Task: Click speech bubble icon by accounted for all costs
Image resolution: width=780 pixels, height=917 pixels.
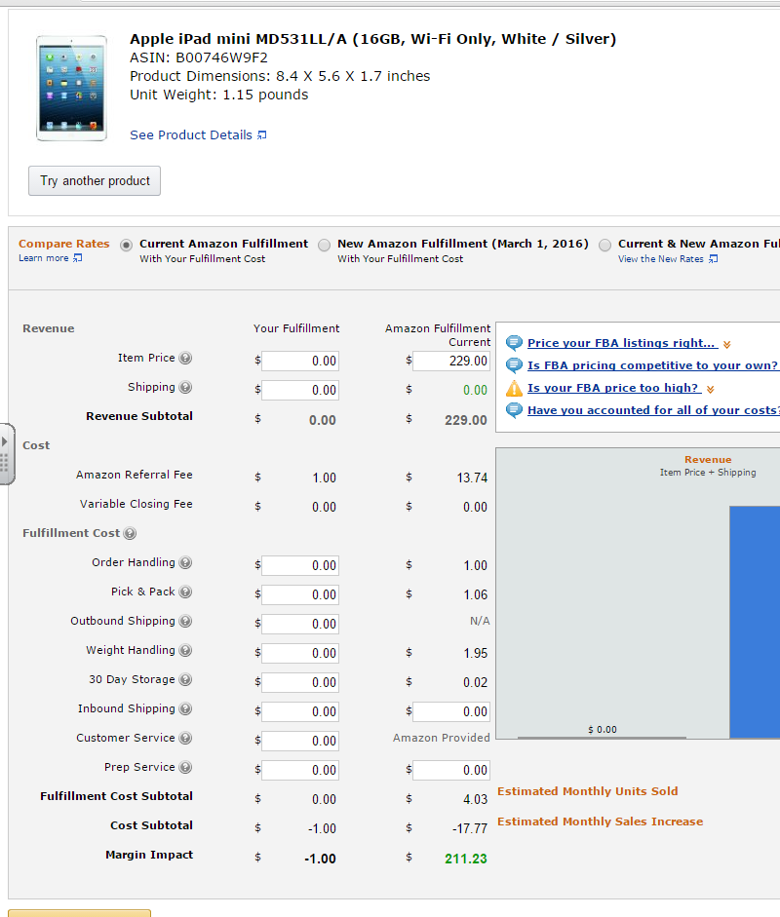Action: click(x=514, y=410)
